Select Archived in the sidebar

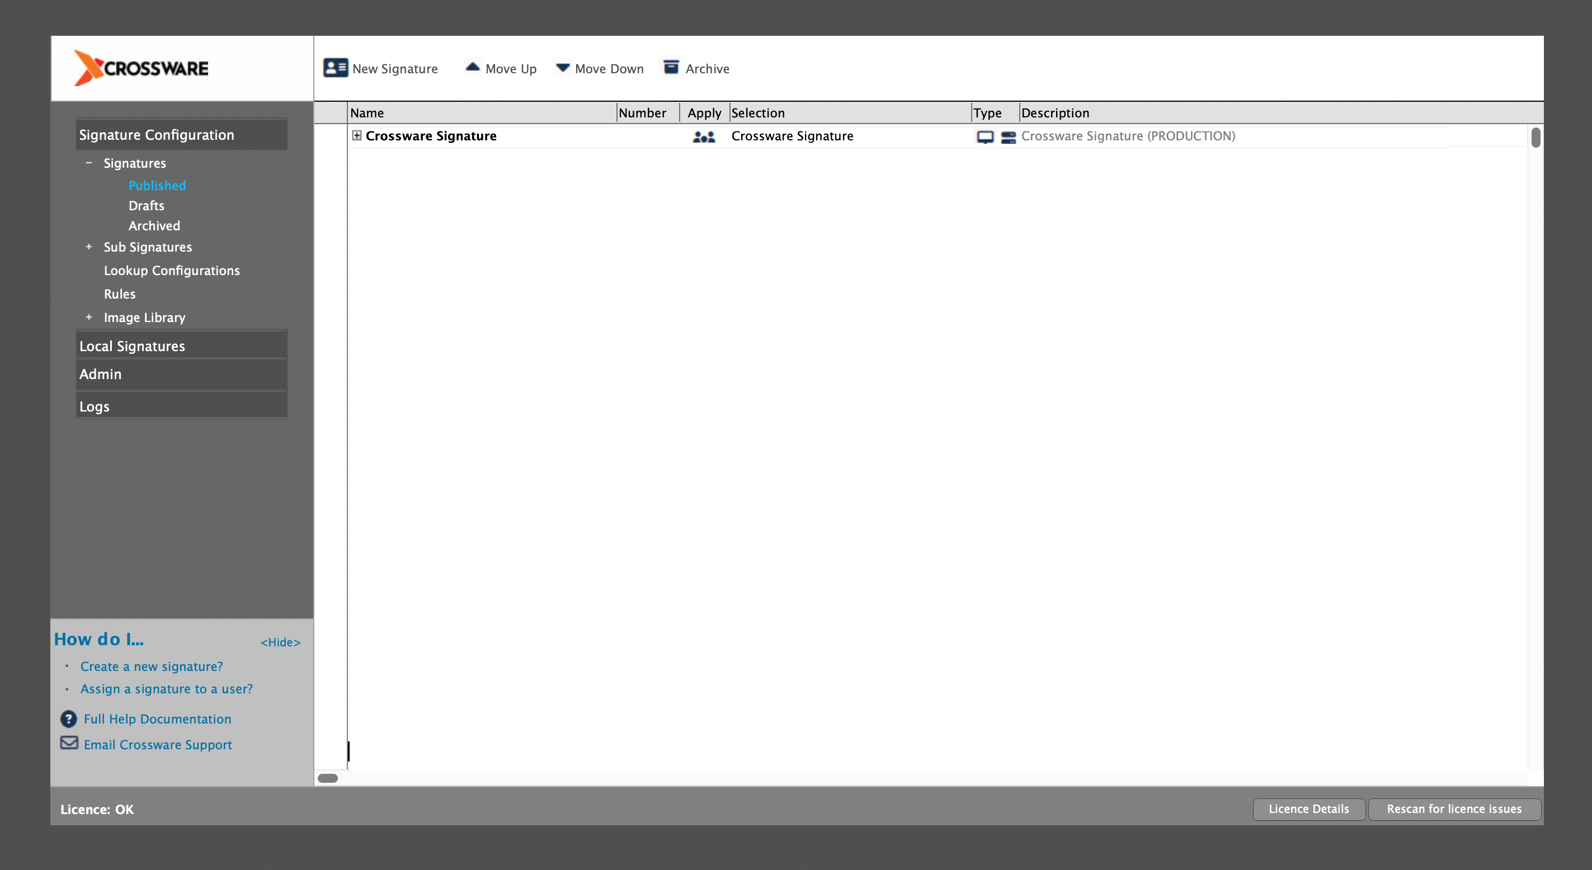(x=154, y=226)
